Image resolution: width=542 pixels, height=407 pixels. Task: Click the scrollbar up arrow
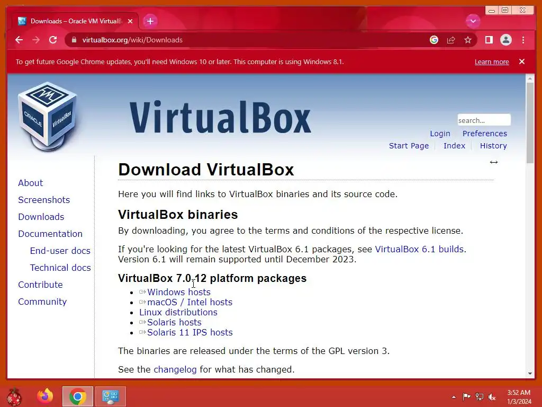click(530, 78)
